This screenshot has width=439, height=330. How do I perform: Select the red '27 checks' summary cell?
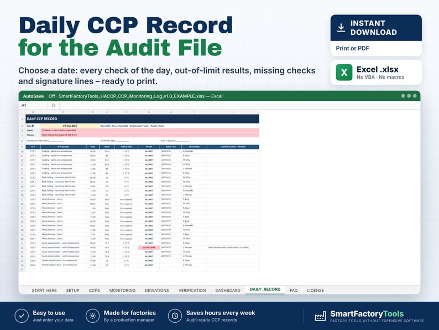click(150, 130)
